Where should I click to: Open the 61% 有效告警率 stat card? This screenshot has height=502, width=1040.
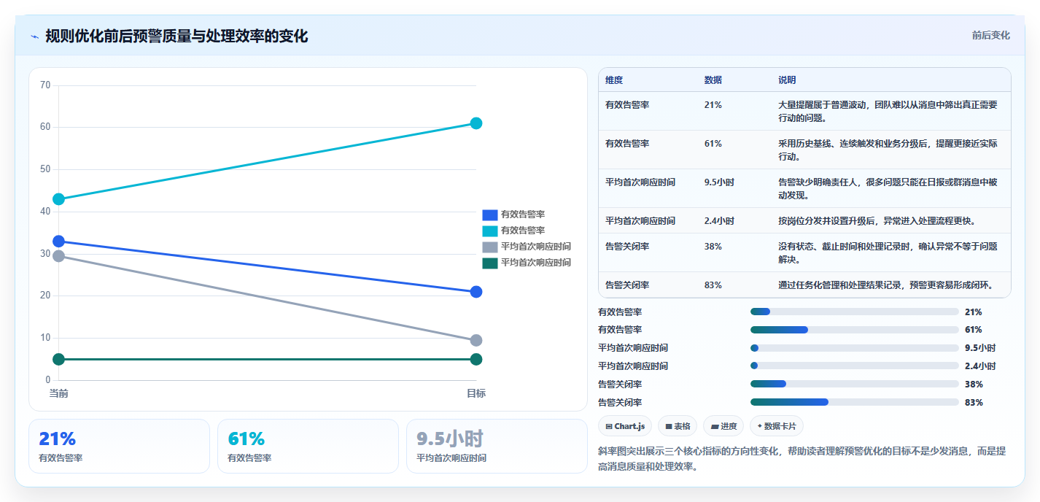pos(308,446)
